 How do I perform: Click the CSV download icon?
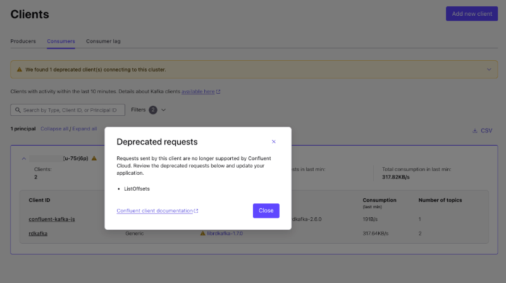click(x=475, y=130)
